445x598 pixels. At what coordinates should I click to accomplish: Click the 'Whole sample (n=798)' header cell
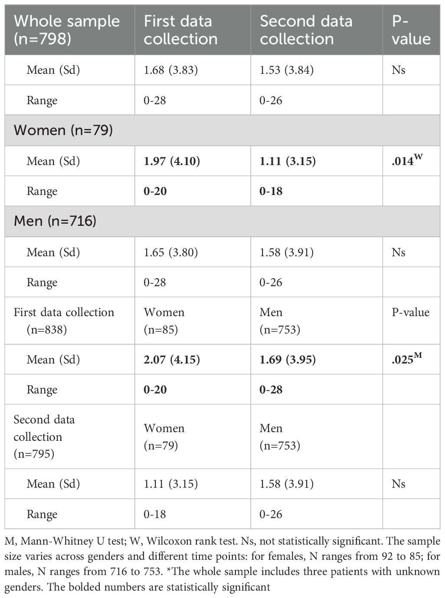(67, 30)
